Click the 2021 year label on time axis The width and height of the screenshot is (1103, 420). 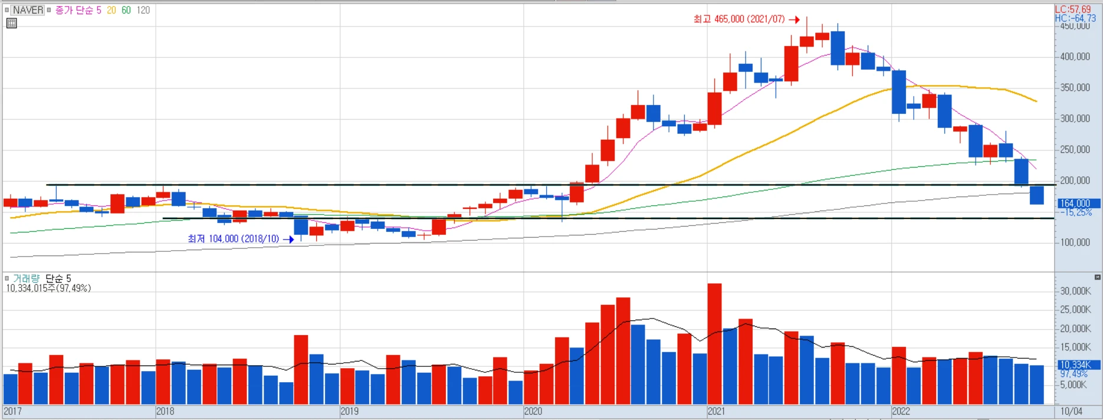(717, 411)
